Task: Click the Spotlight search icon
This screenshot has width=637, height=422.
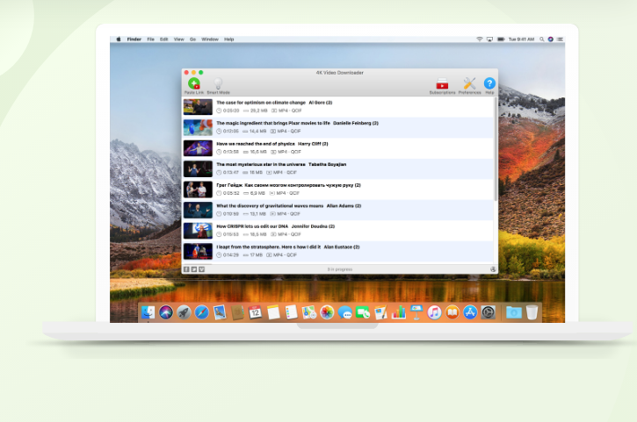Action: click(542, 39)
